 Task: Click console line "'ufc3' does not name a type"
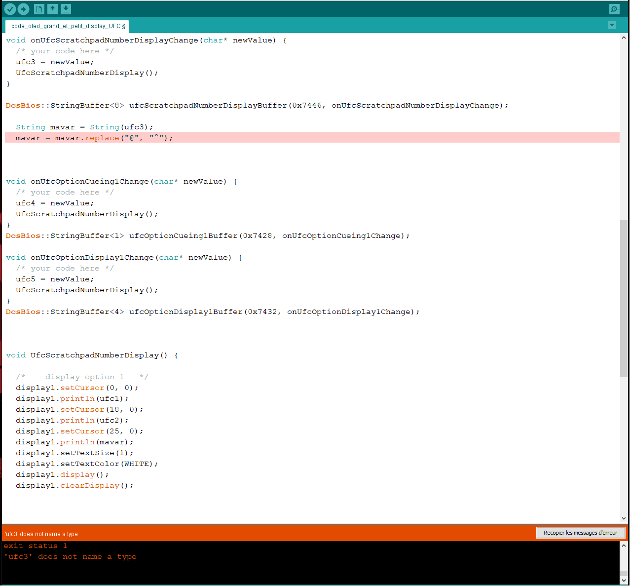click(70, 557)
